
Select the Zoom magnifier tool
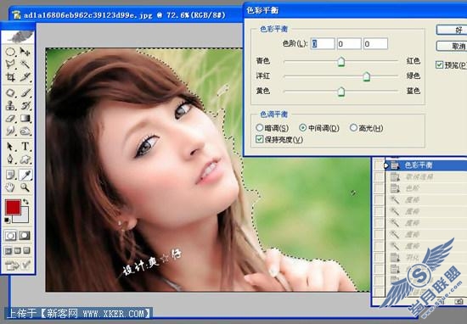(x=25, y=187)
